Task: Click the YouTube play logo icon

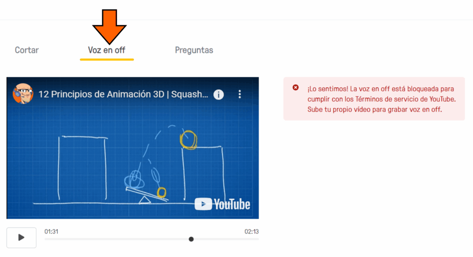Action: pyautogui.click(x=203, y=204)
